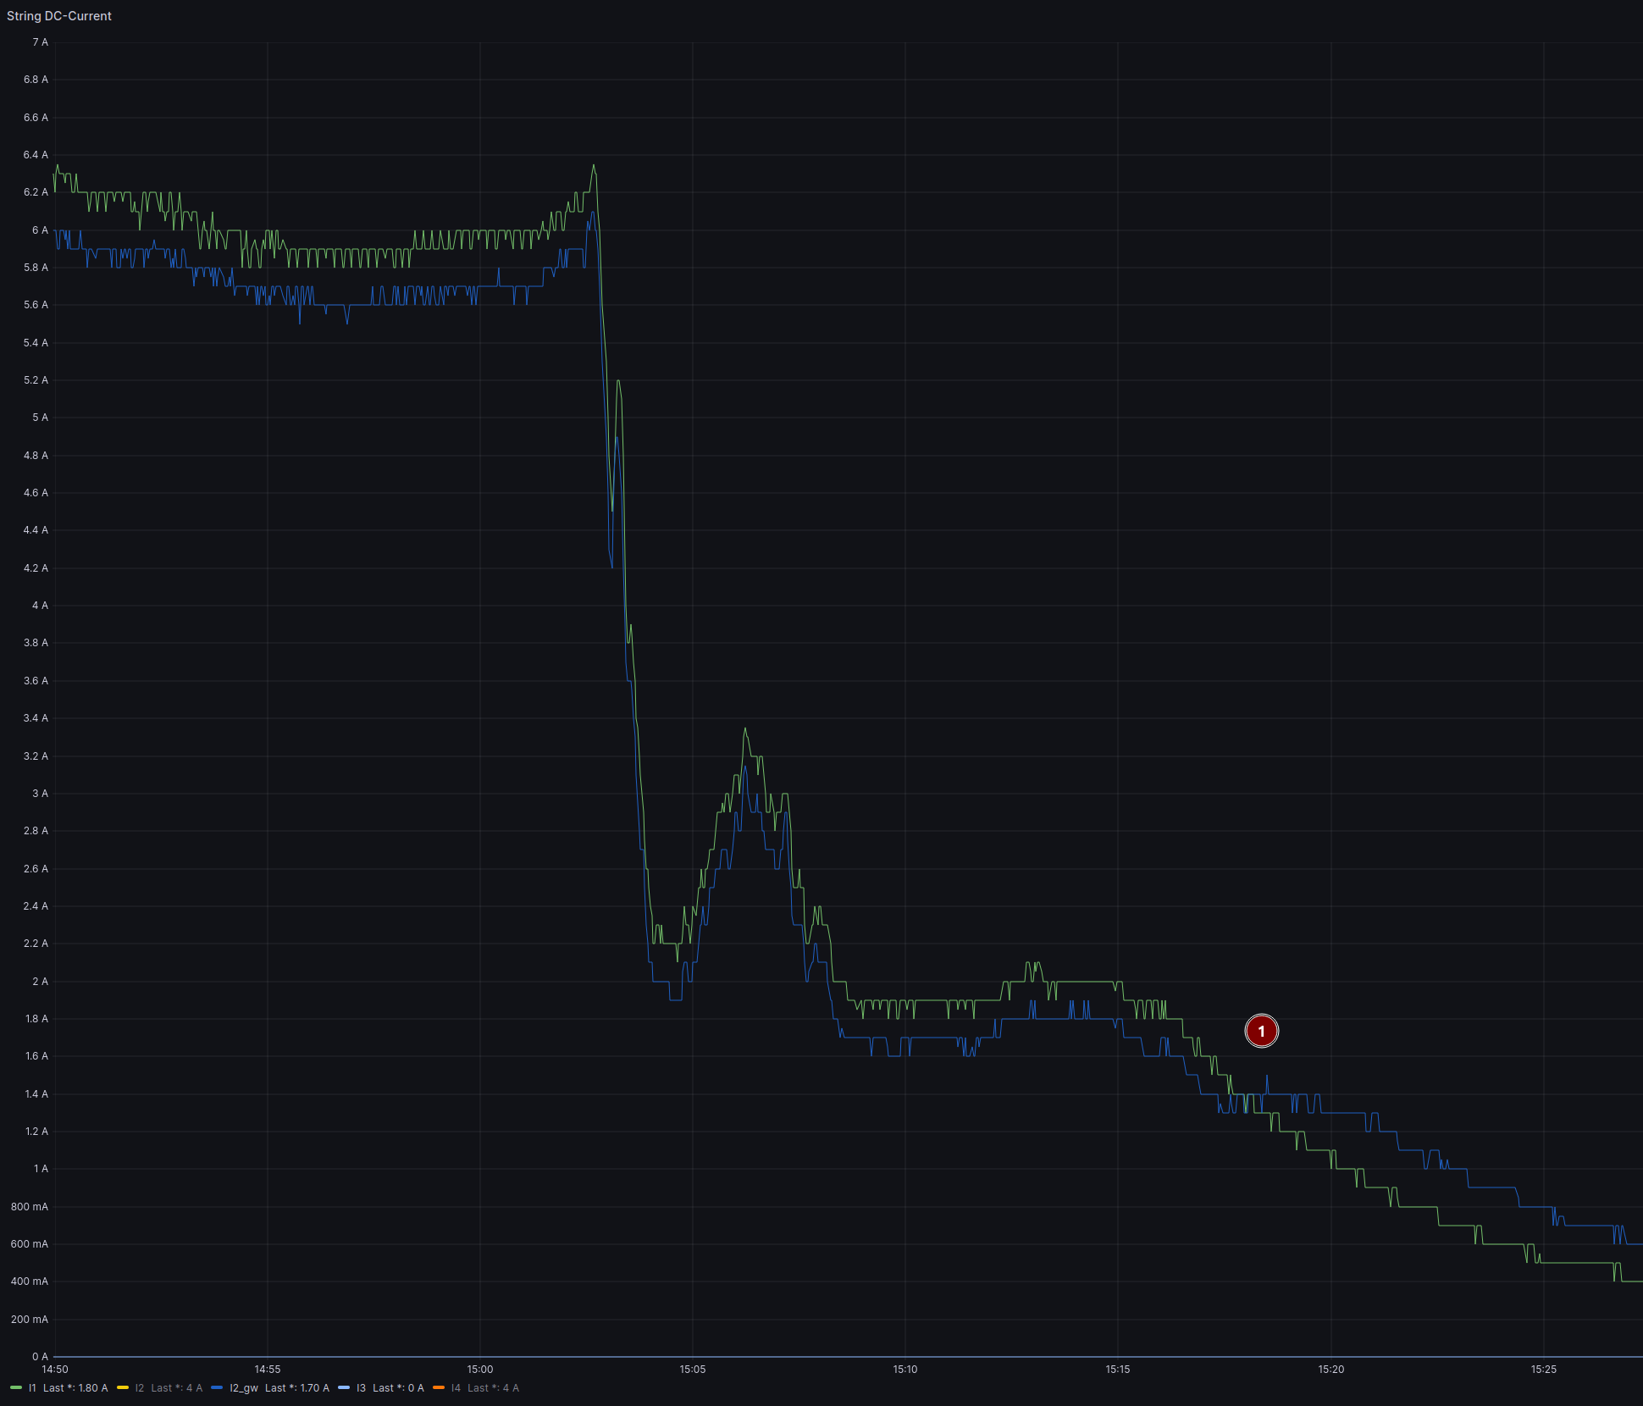Screen dimensions: 1643x1406
Task: Click the green I1 series color swatch
Action: (16, 1387)
